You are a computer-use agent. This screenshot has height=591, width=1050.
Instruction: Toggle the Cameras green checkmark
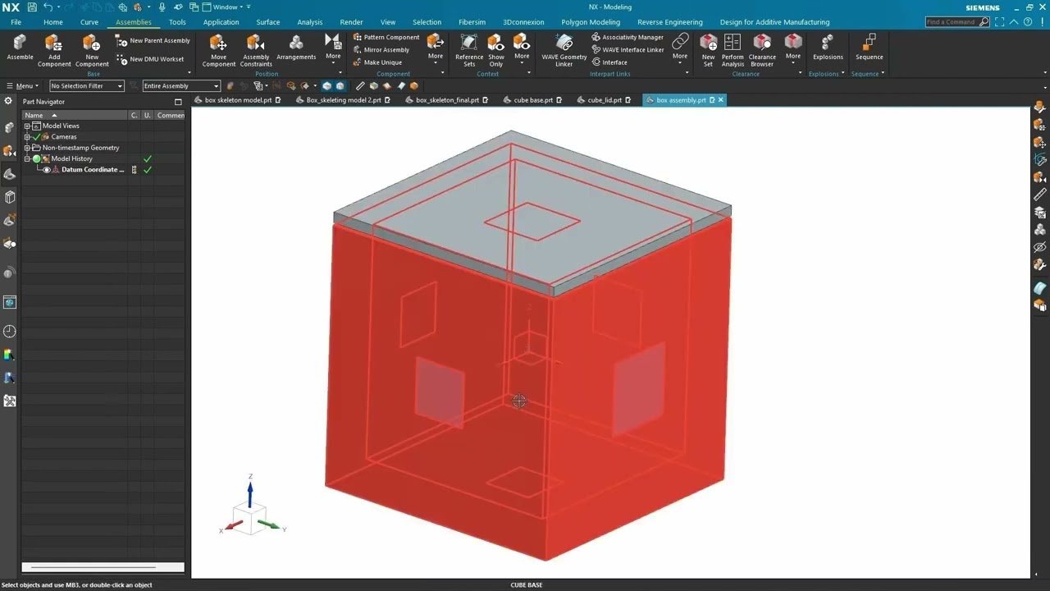(36, 137)
